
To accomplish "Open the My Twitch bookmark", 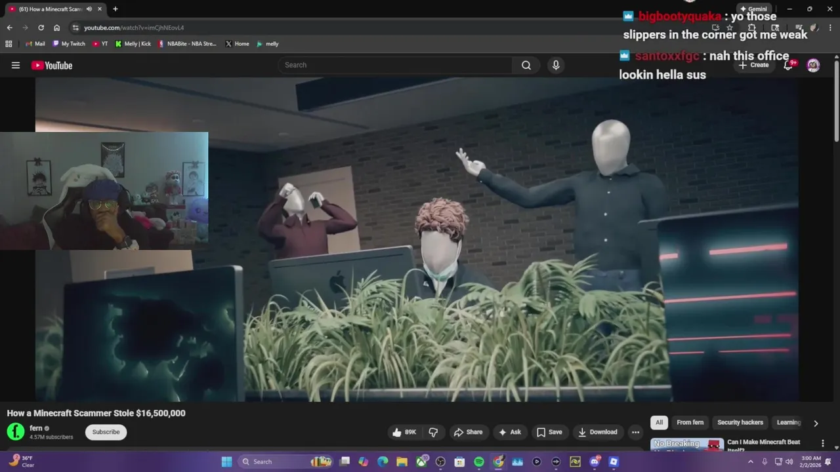I will (x=69, y=44).
